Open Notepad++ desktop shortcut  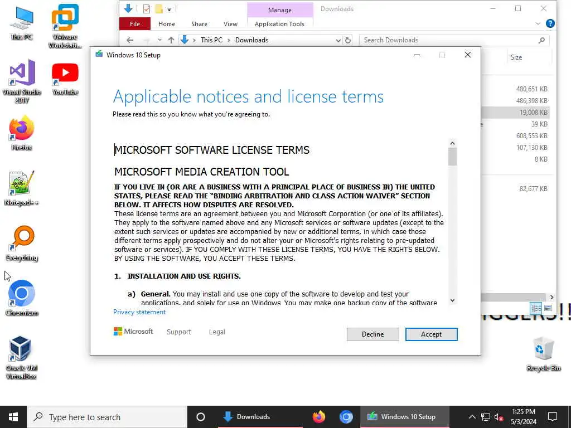coord(22,188)
